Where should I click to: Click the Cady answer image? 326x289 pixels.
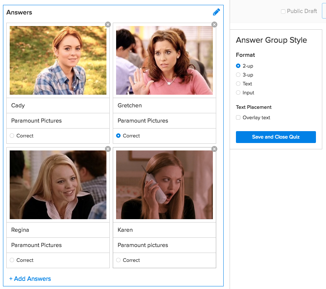(x=58, y=61)
